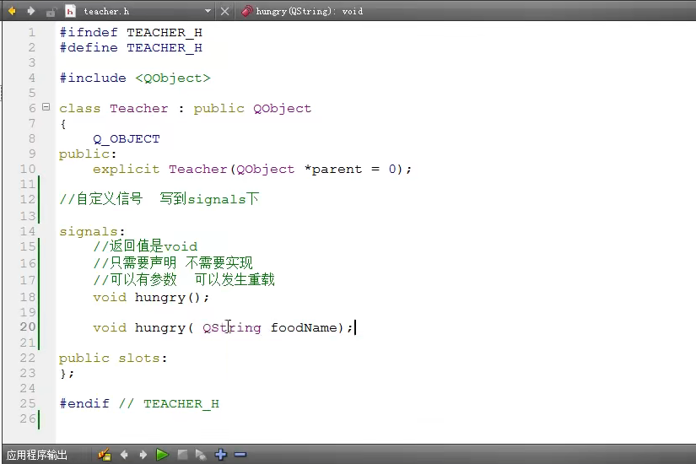The width and height of the screenshot is (696, 464).
Task: Click 'Q_OBJECT' macro on line 8
Action: coord(127,139)
